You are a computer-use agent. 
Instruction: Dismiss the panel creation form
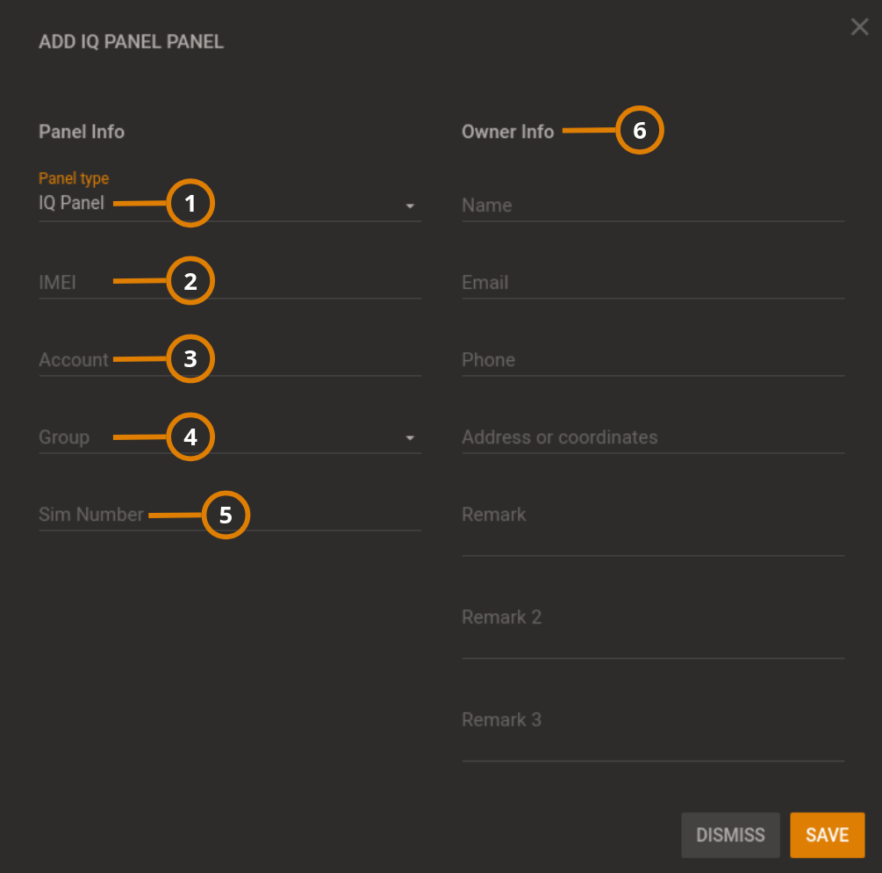729,834
